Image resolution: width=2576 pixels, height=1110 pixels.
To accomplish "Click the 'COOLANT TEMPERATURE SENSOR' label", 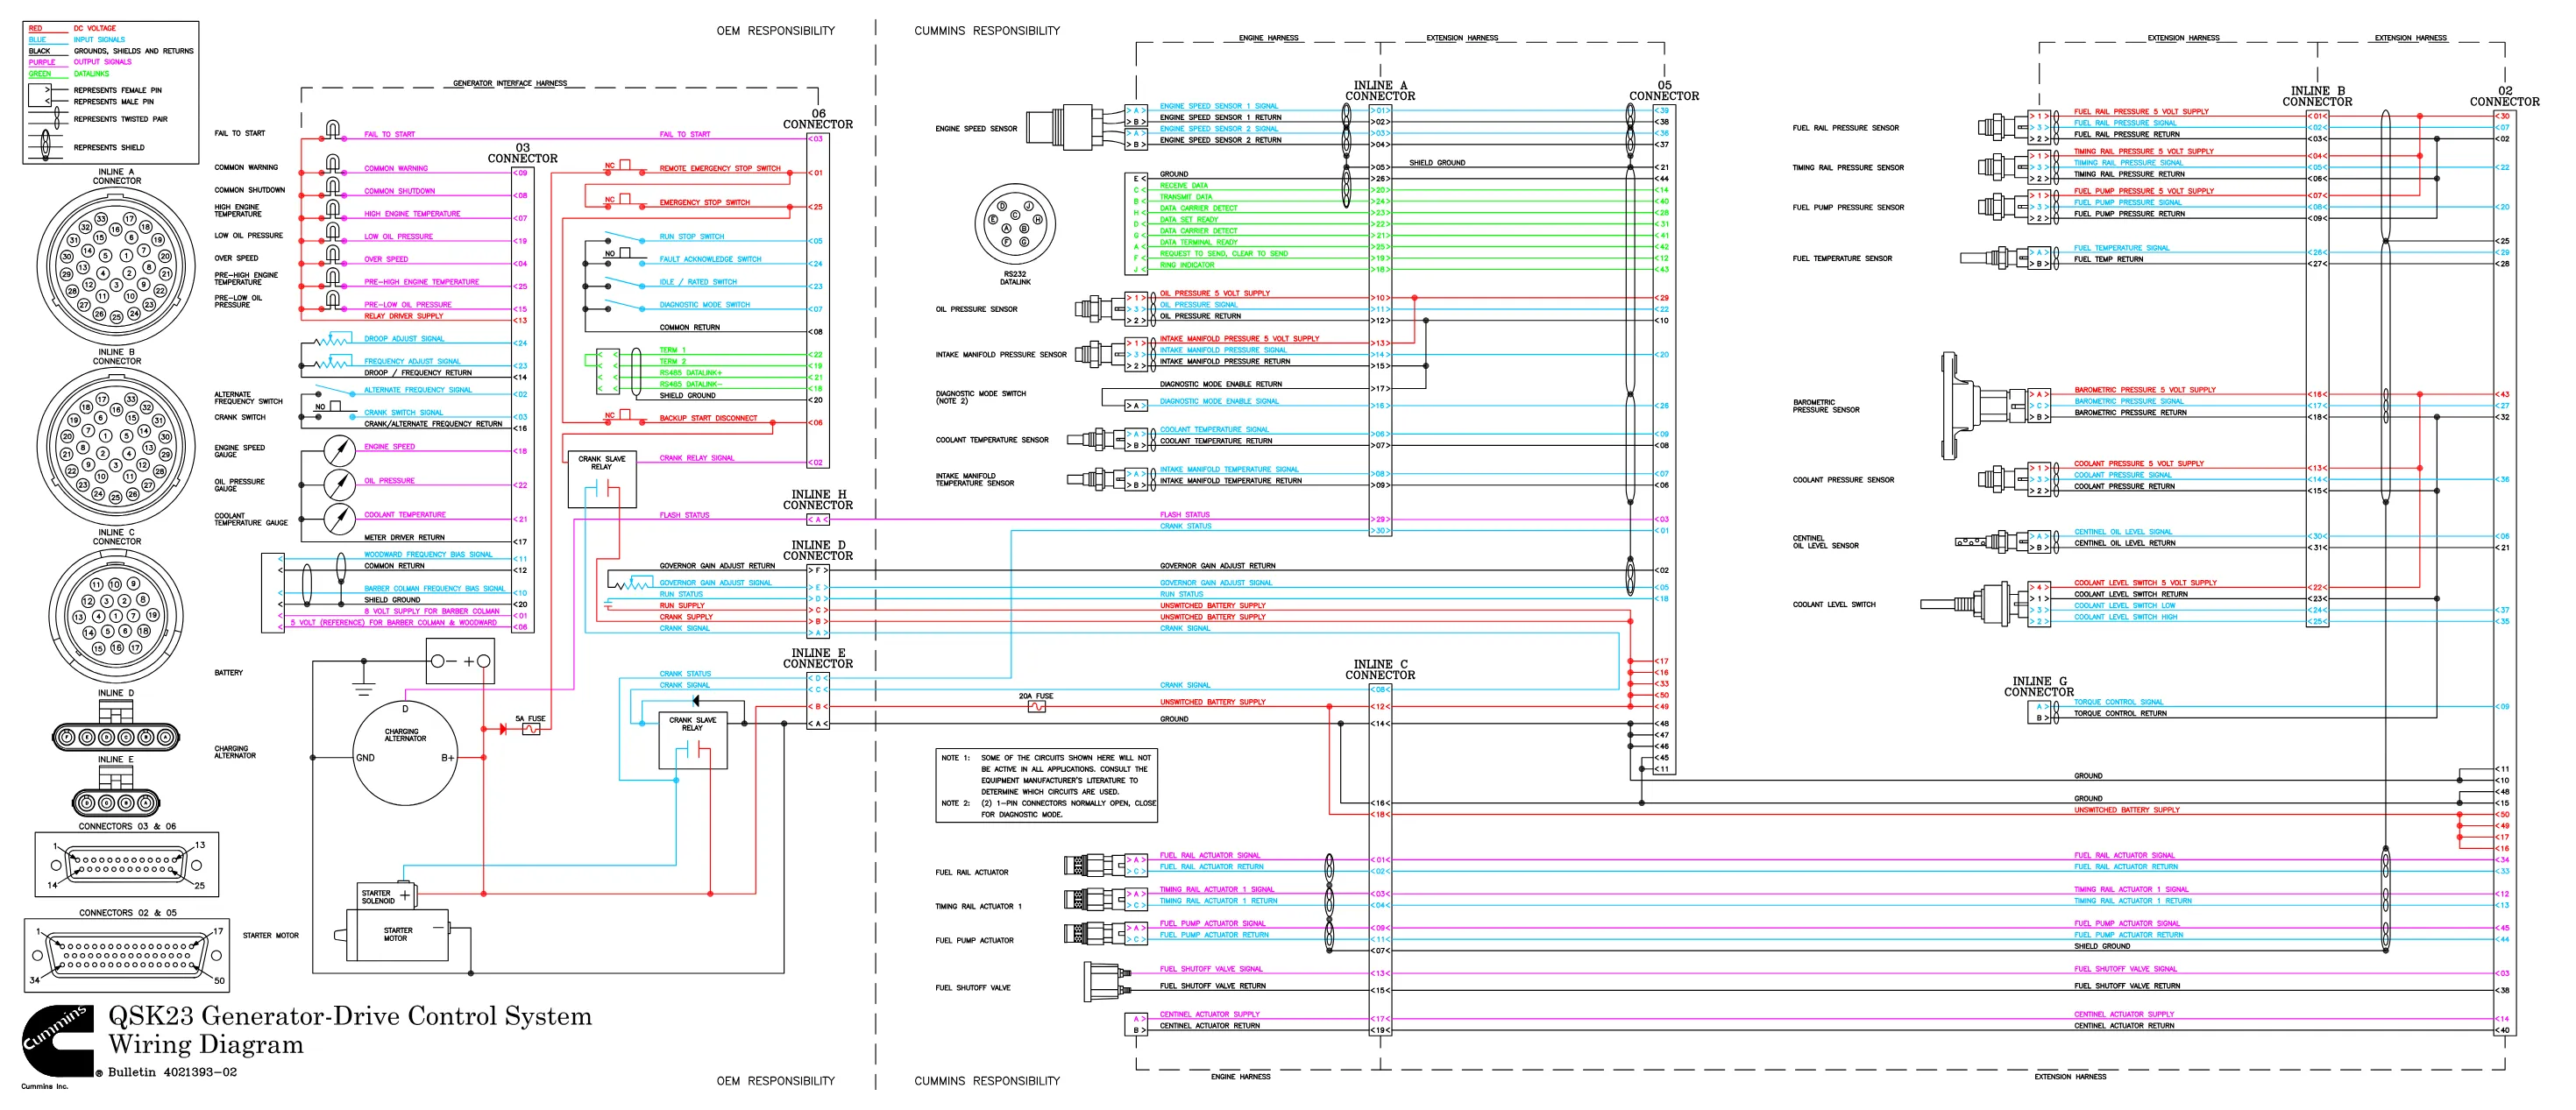I will point(992,440).
